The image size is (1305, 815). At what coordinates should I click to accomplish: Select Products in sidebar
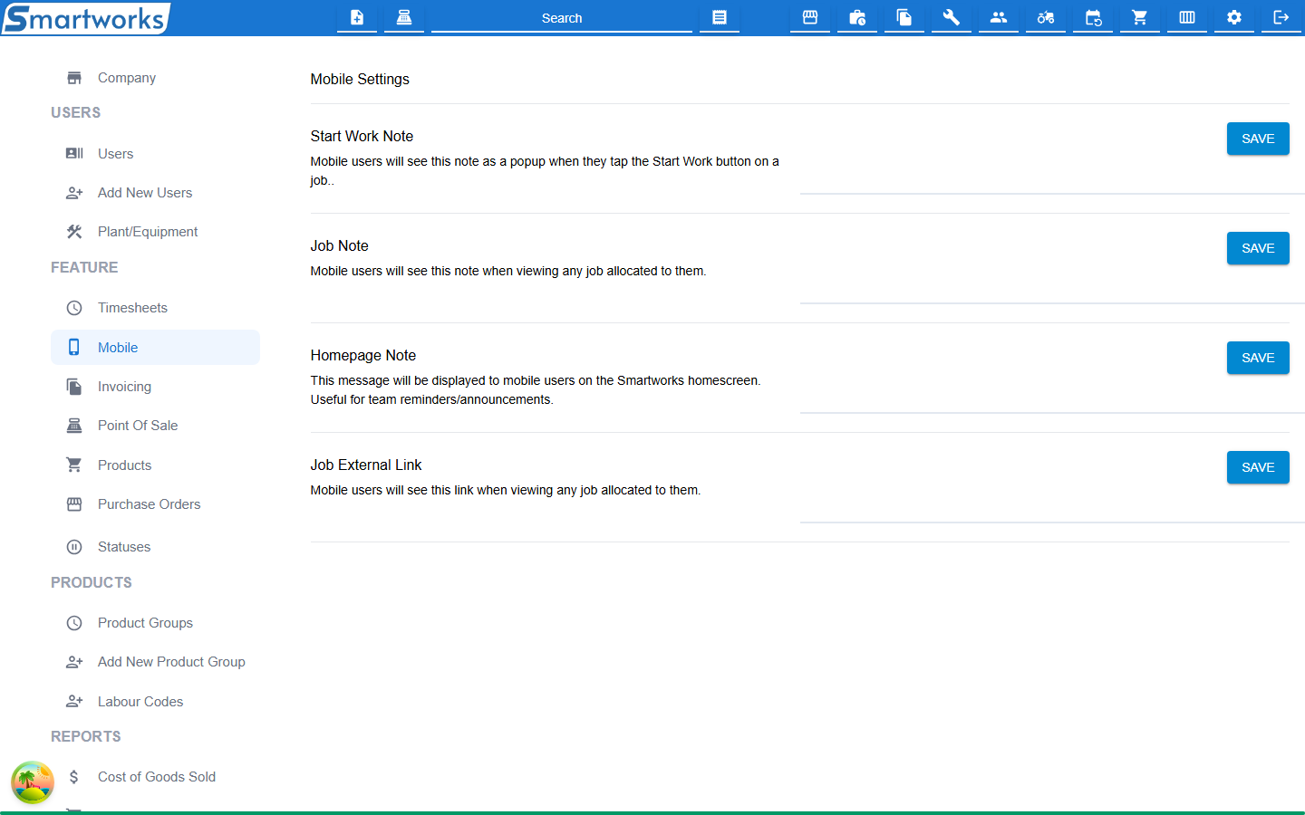(x=155, y=465)
